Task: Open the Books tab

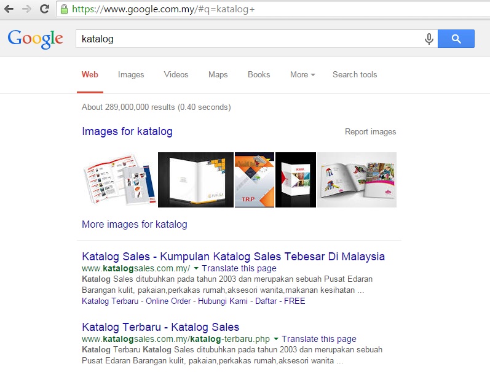Action: coord(259,75)
